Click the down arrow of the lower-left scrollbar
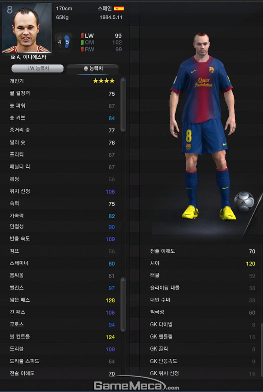Viewport: 263px width, 392px height. click(123, 330)
